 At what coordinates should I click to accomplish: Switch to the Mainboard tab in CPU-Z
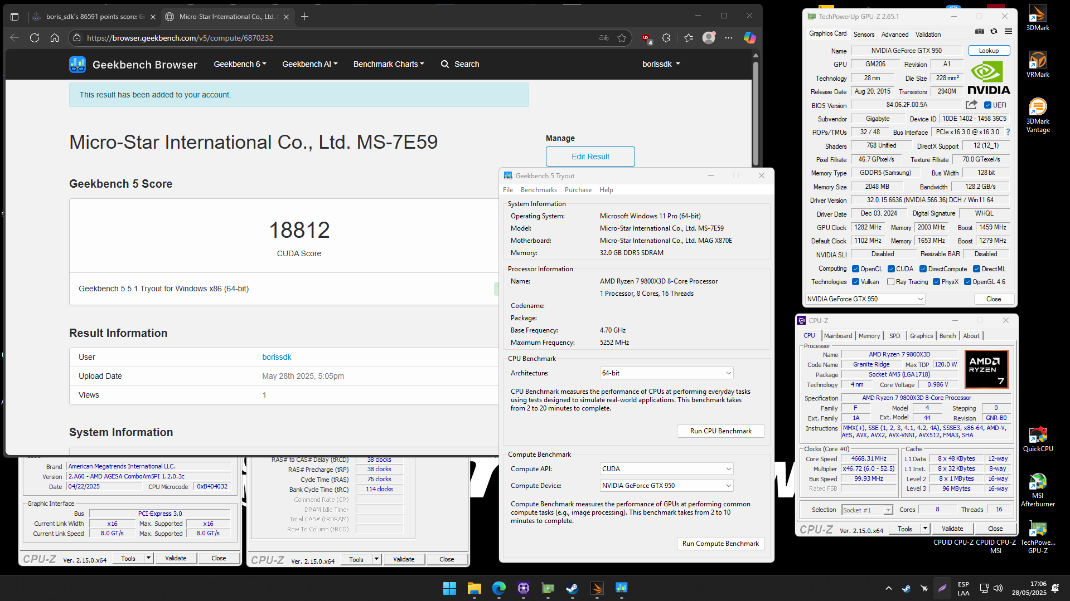click(x=837, y=336)
